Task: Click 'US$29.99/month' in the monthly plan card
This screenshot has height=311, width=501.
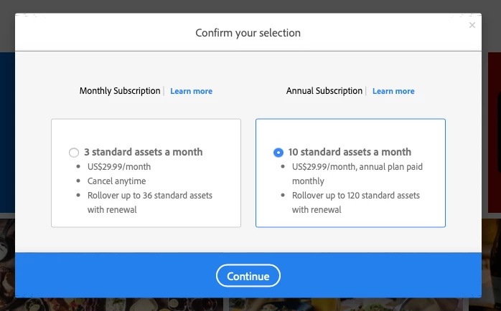Action: click(119, 167)
